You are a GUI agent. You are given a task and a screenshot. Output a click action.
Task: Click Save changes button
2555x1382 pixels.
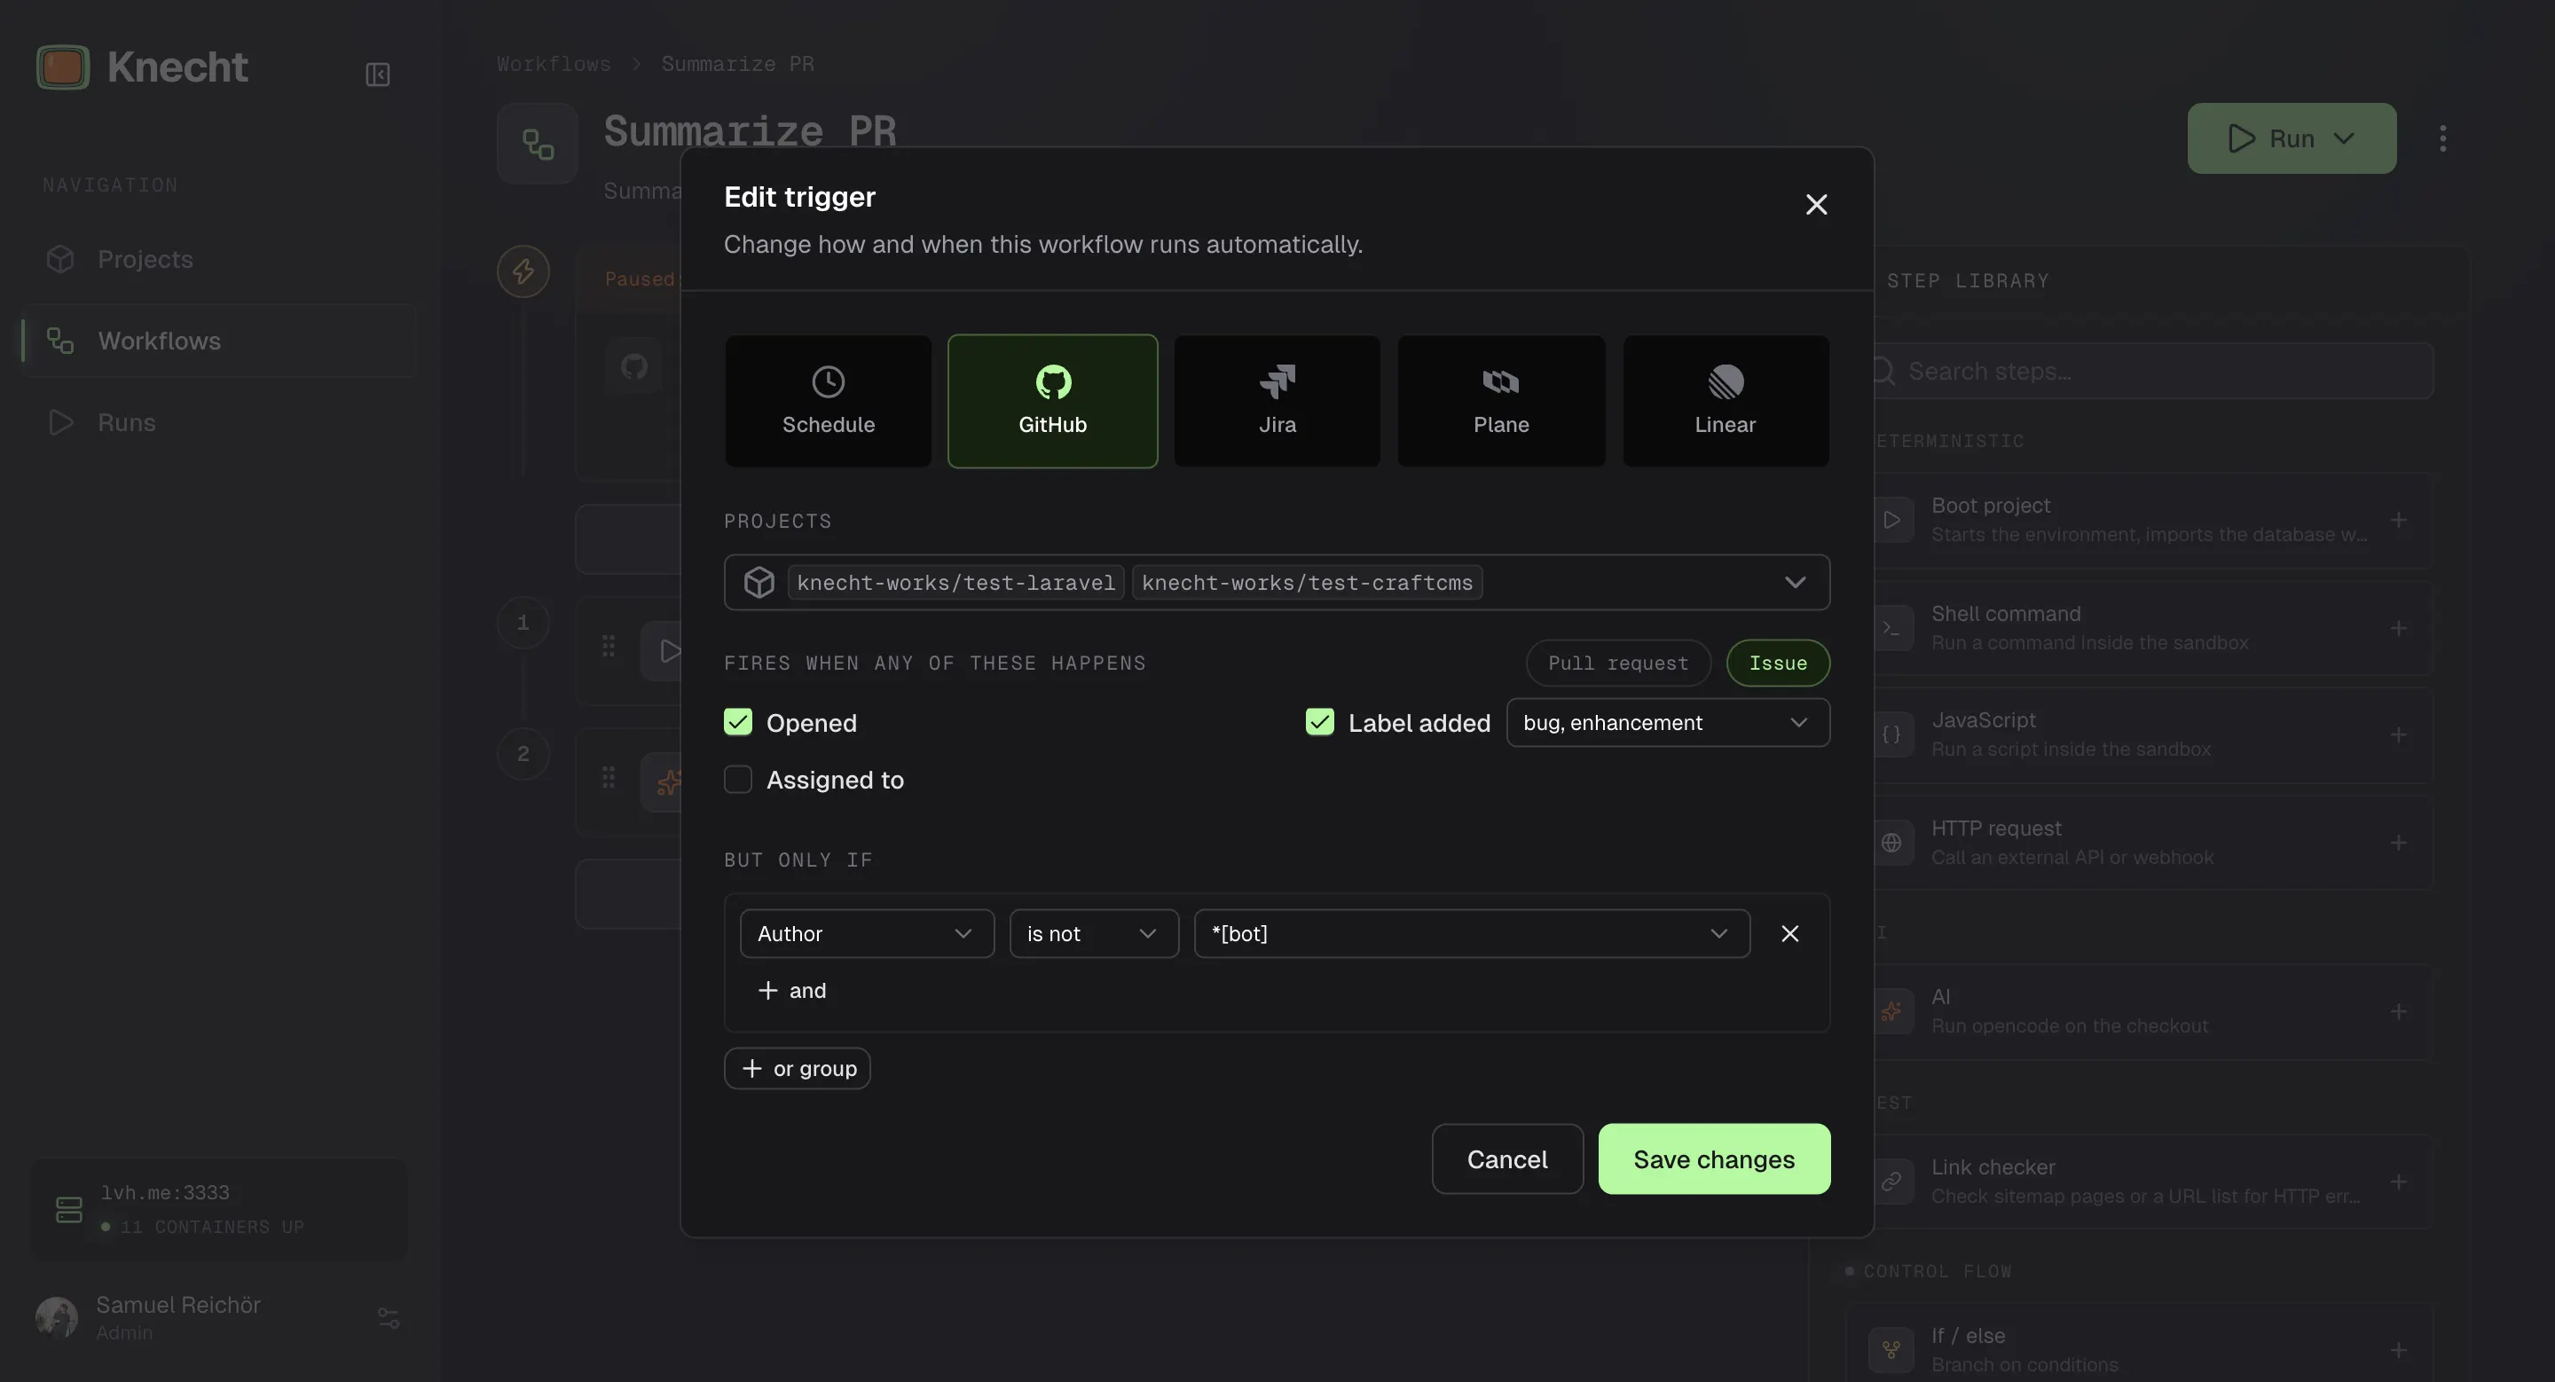point(1714,1159)
